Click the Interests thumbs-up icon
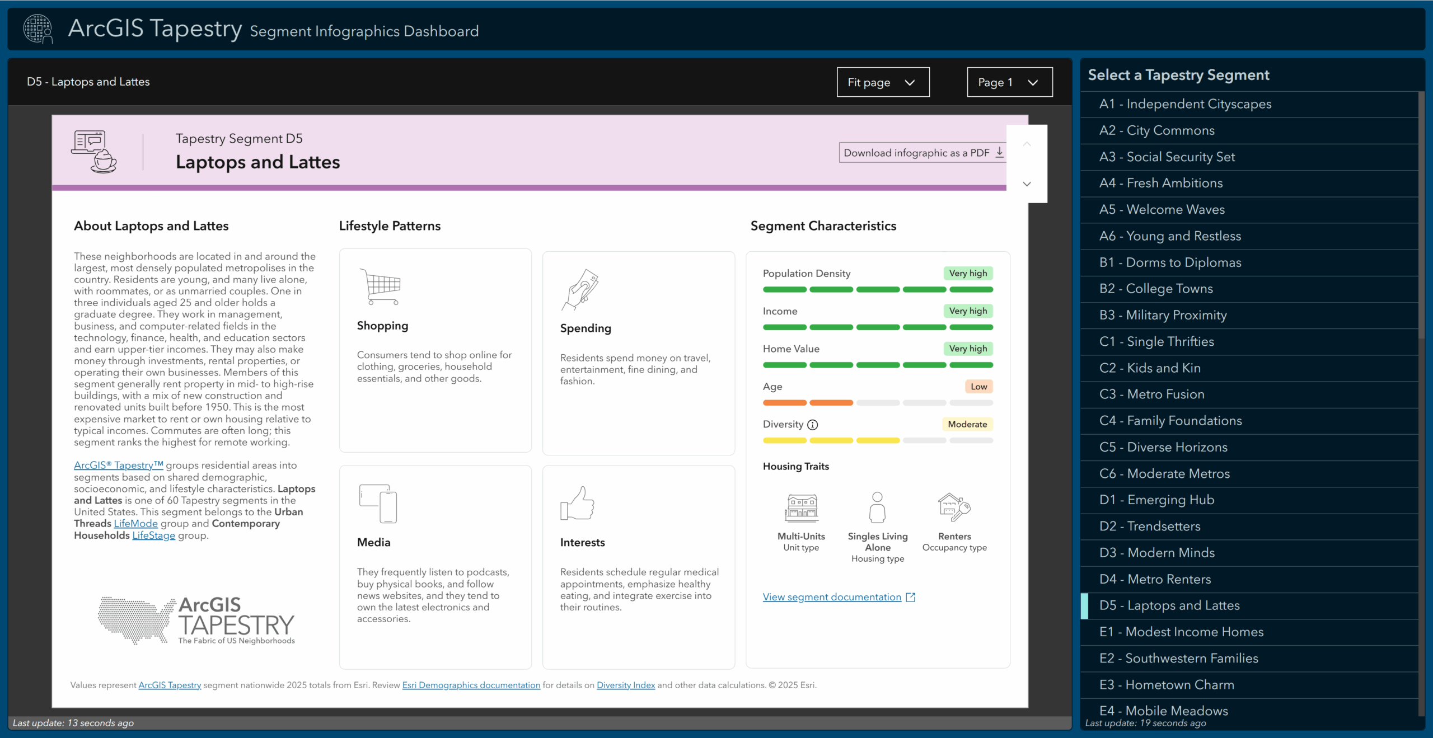The width and height of the screenshot is (1433, 738). (577, 503)
